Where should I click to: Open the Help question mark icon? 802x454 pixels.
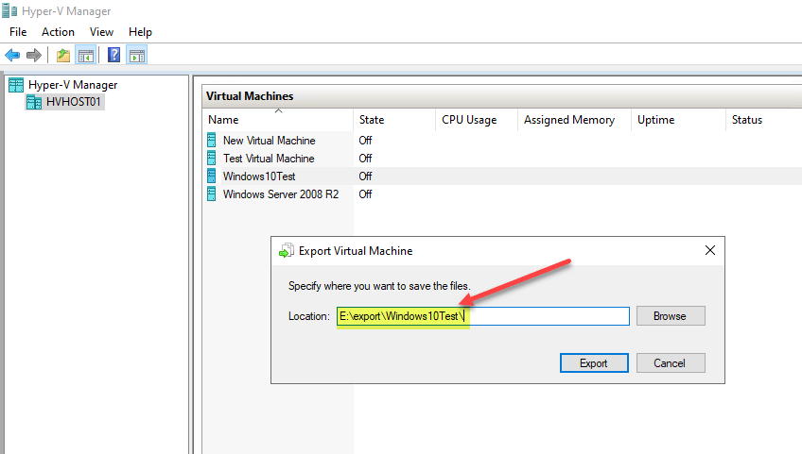[x=114, y=55]
